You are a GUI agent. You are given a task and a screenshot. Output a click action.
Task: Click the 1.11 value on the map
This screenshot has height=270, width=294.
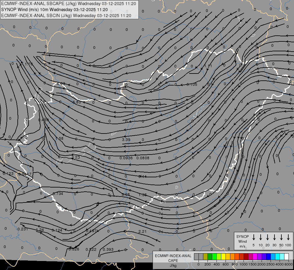click(x=208, y=66)
